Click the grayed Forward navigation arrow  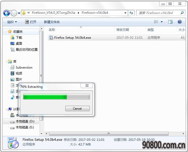tap(14, 13)
